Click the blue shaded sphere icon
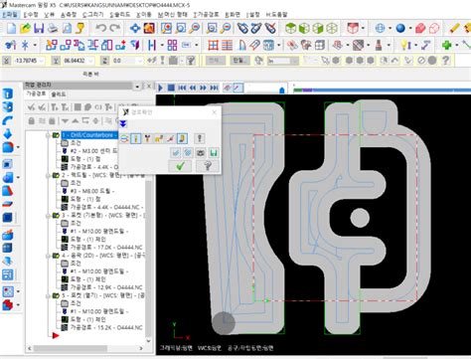Screen dimensions: 471x359 (400, 29)
